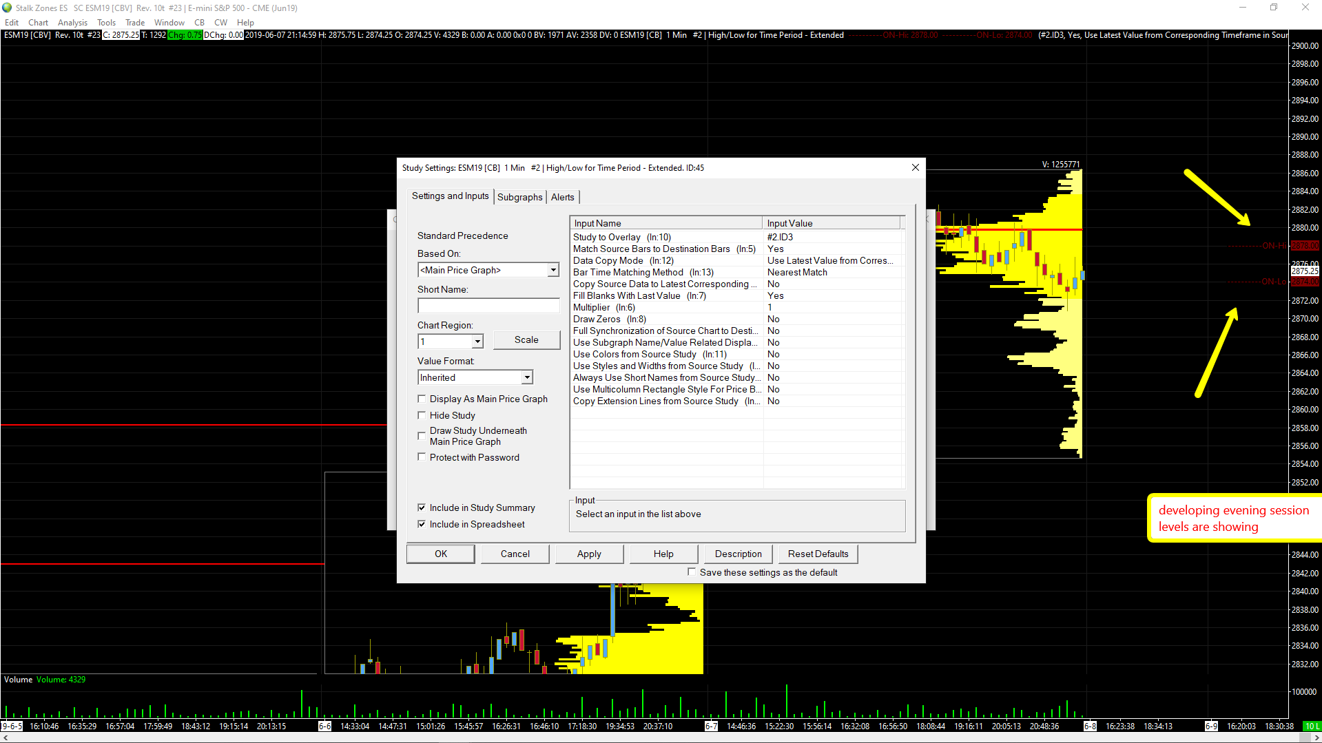Open the Tools menu
Screen dimensions: 1322x743
pos(106,23)
